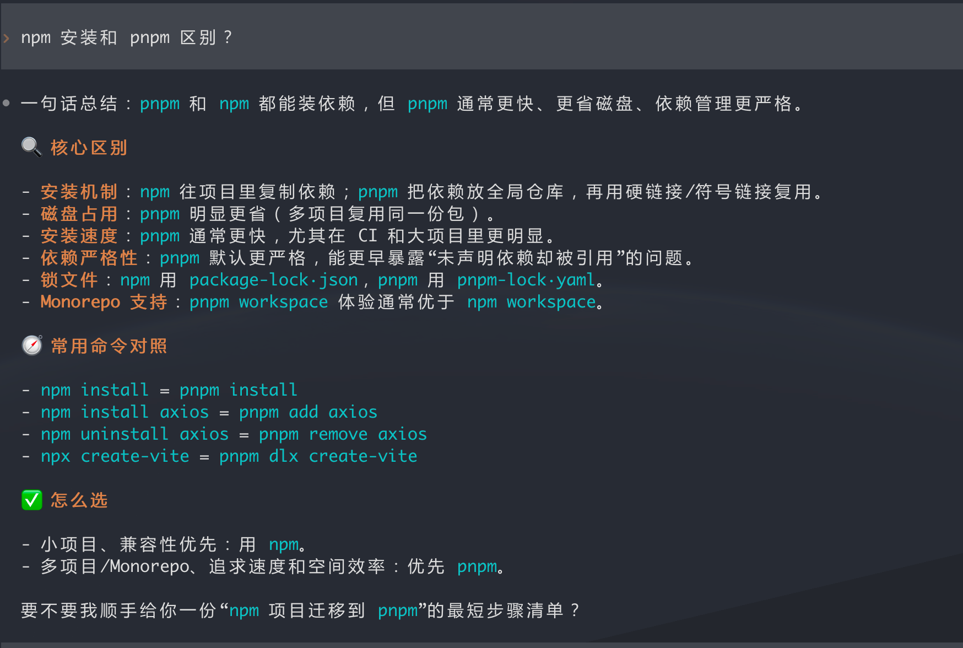Click the 'pnpm workspace' text
963x648 pixels.
[x=258, y=302]
